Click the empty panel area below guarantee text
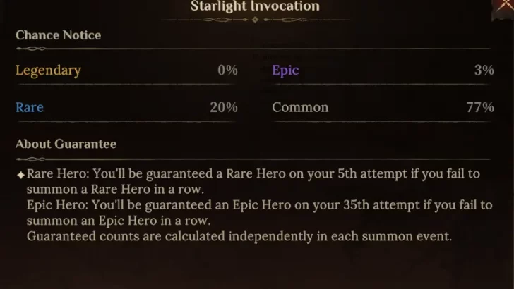This screenshot has width=514, height=289. click(x=254, y=268)
